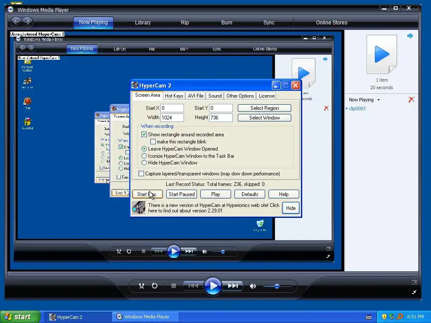Skip to previous track in outer player
The image size is (431, 323).
coord(193,286)
